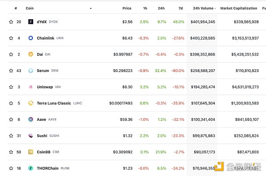Click the dYdX coin logo icon

coord(31,22)
